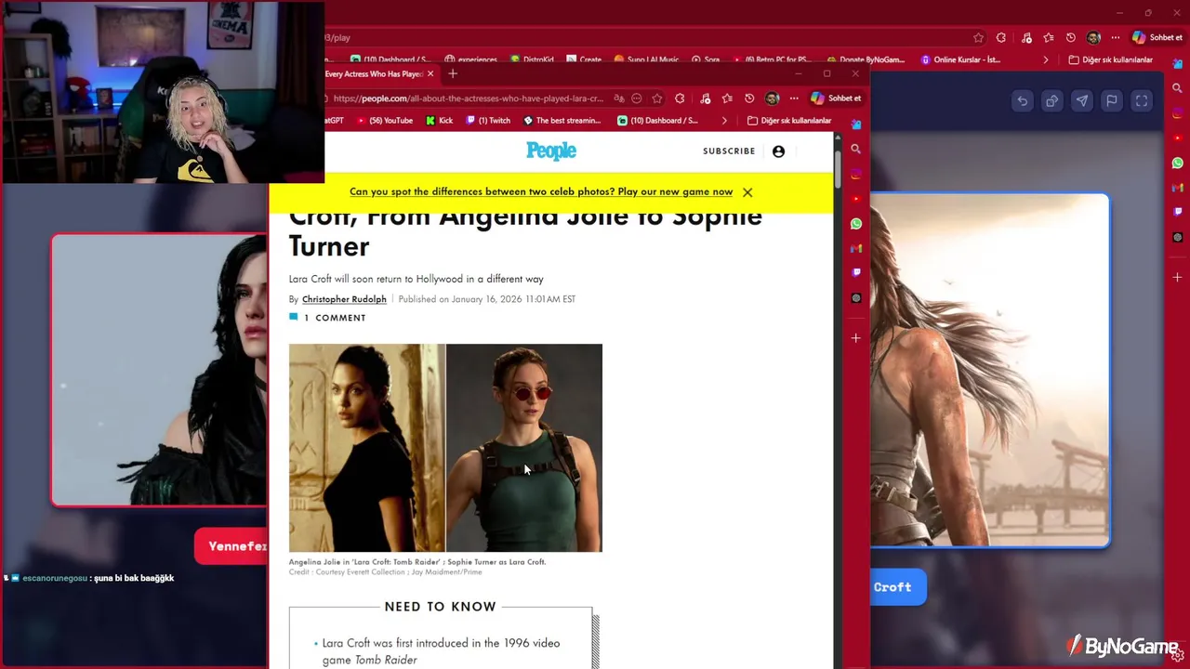The image size is (1190, 669).
Task: Open the 'Suno | AI Music' bookmark
Action: (648, 60)
